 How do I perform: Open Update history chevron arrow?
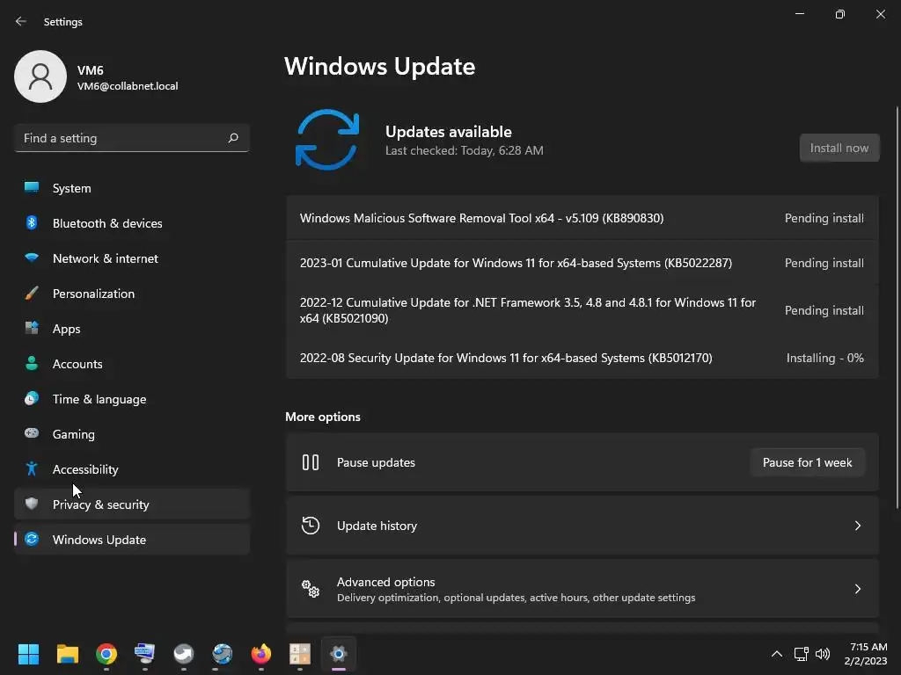[857, 526]
